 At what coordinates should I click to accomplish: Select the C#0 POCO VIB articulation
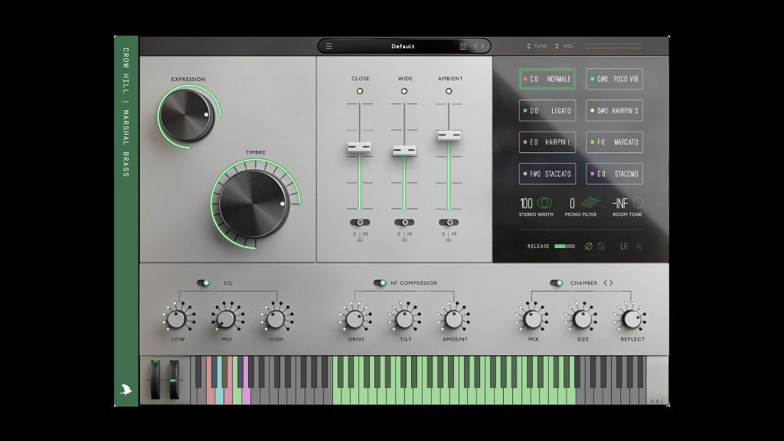pos(615,79)
